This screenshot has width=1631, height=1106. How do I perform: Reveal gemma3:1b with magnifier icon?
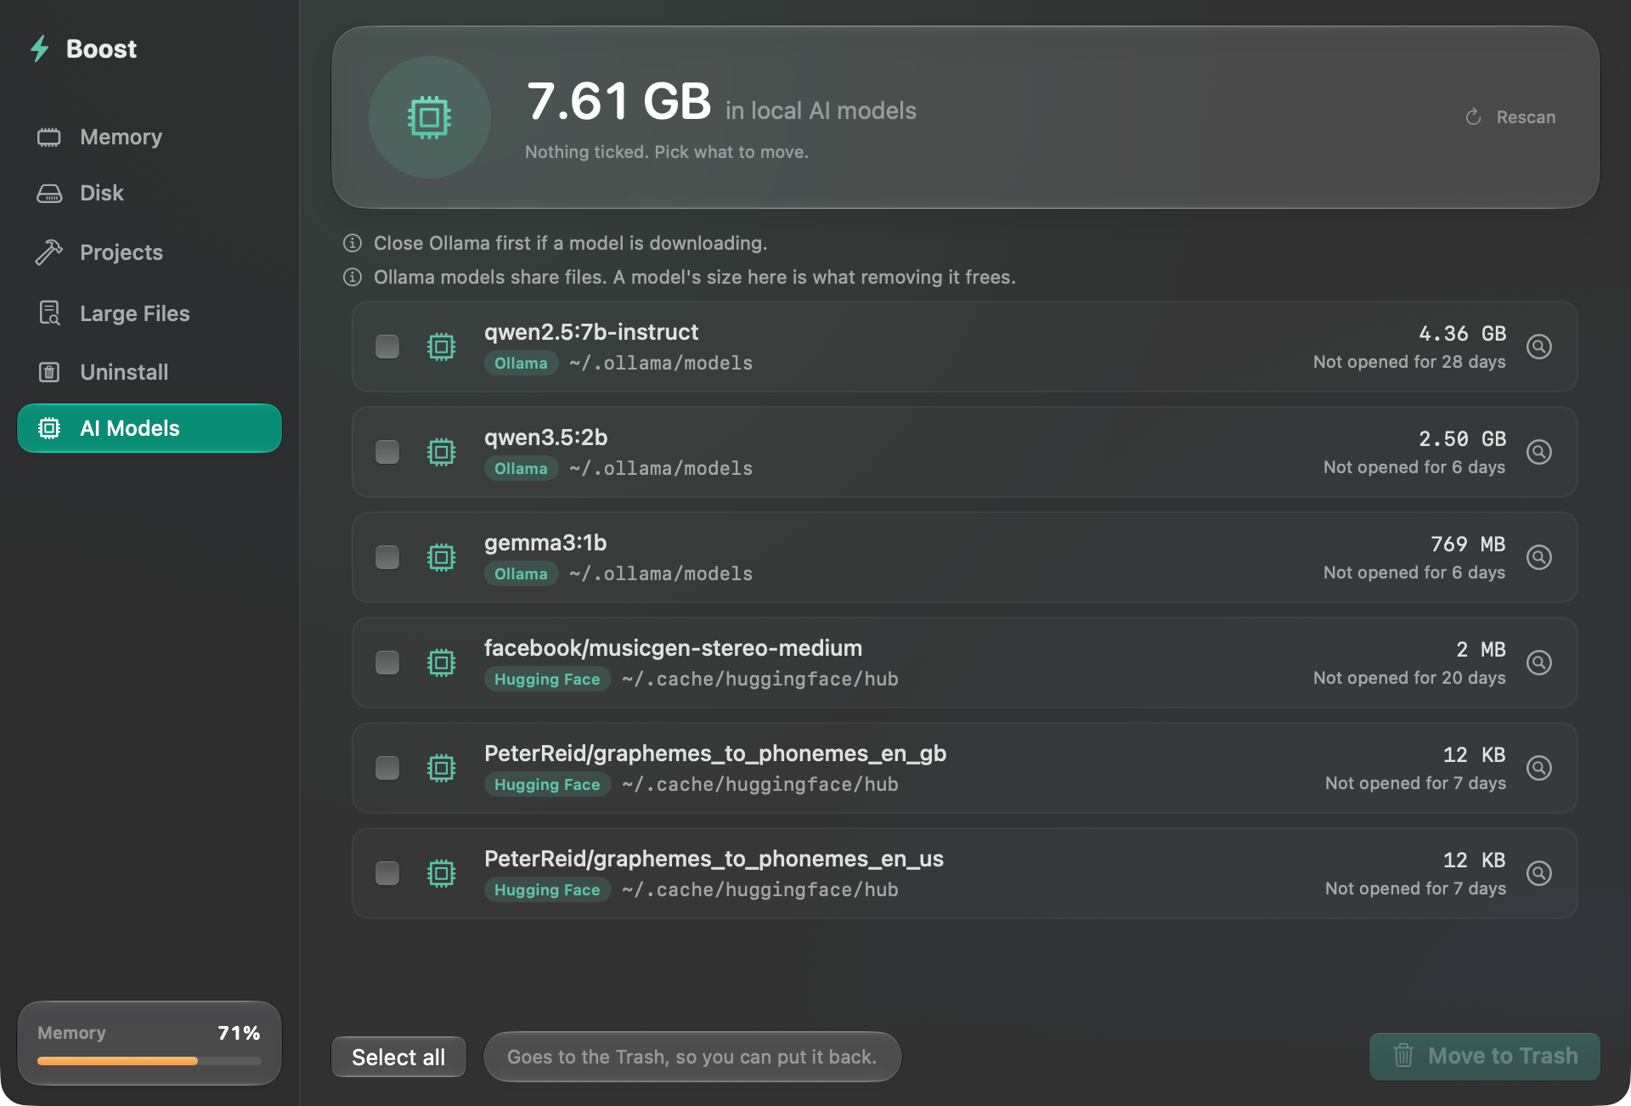1539,557
